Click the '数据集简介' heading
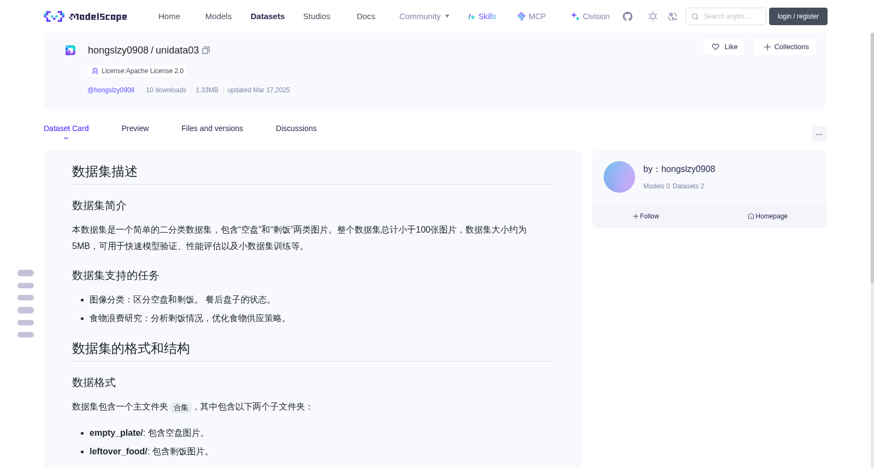Screen dimensions: 874x468 pyautogui.click(x=99, y=205)
